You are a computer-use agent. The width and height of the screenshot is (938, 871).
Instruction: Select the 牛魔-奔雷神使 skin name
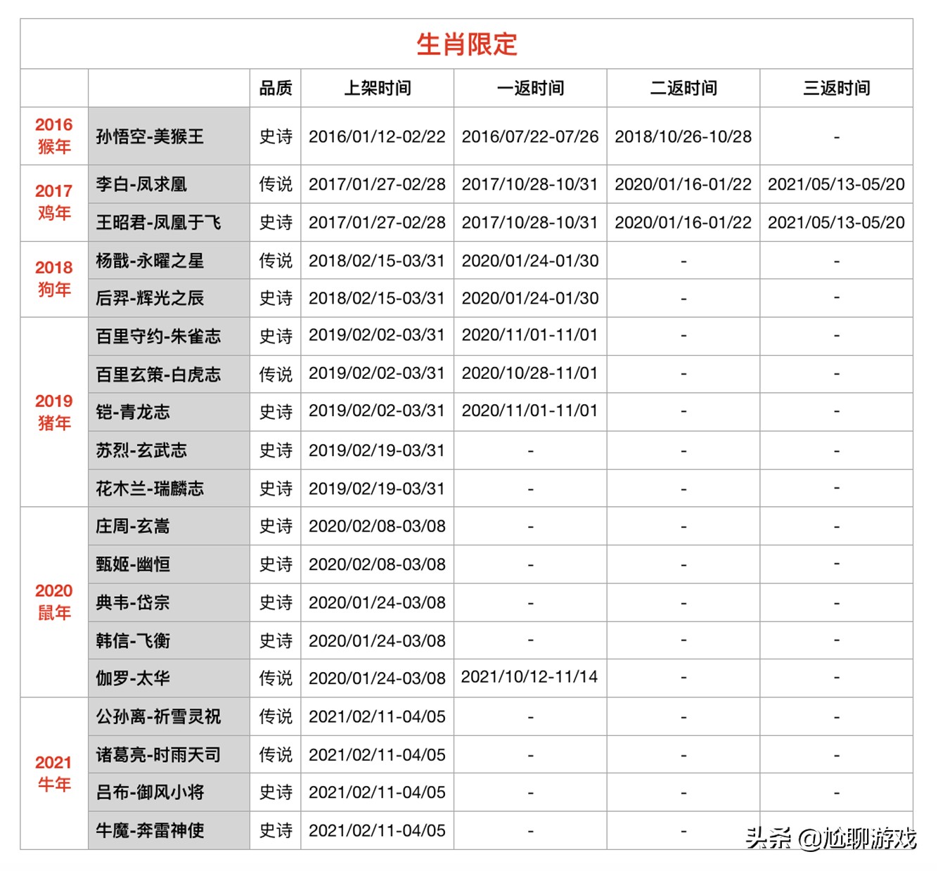[150, 830]
